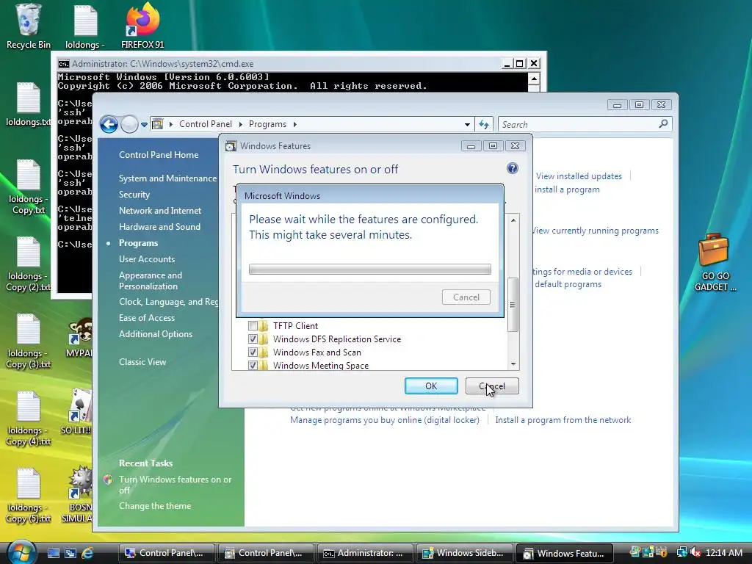Click the blue help icon in Windows Features
Screen dimensions: 752x564
point(512,168)
